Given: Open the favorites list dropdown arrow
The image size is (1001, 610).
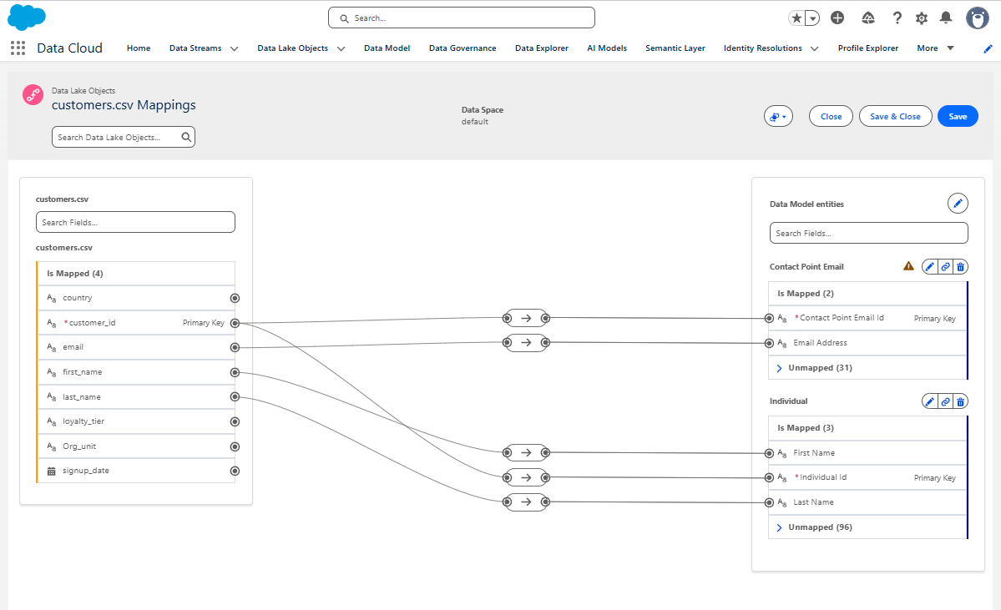Looking at the screenshot, I should [x=812, y=18].
